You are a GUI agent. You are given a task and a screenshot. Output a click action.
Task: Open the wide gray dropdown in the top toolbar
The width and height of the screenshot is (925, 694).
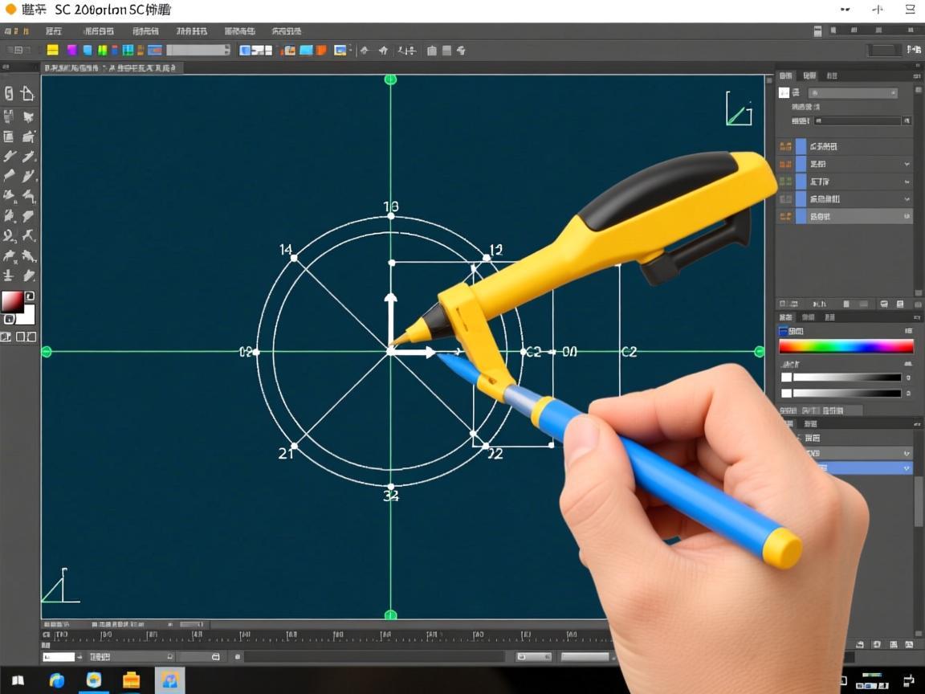198,50
